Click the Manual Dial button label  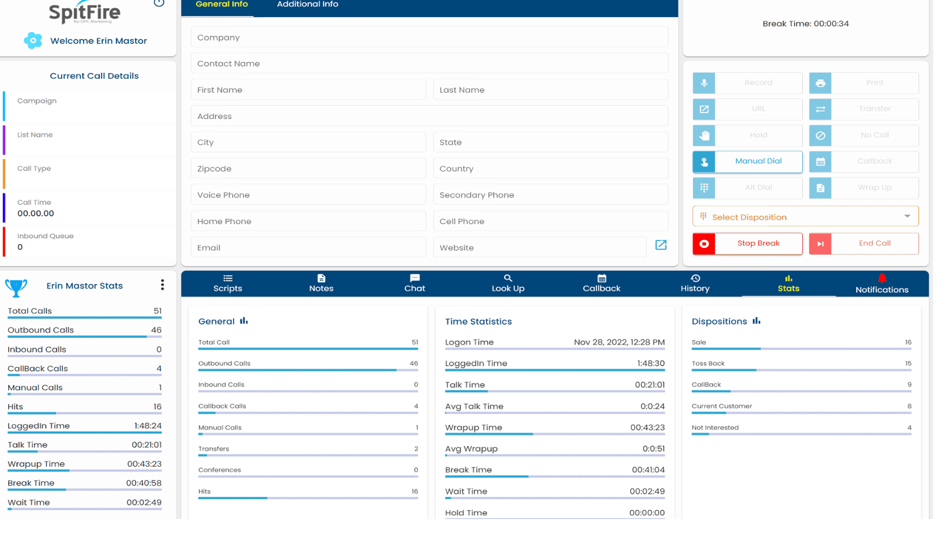click(758, 161)
